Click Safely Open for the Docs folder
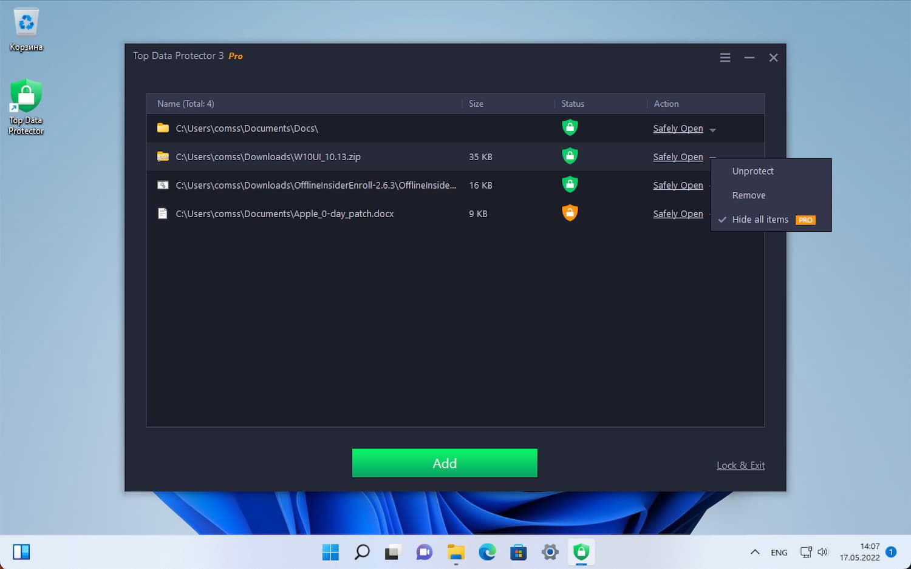Screen dimensions: 911x569 point(678,129)
